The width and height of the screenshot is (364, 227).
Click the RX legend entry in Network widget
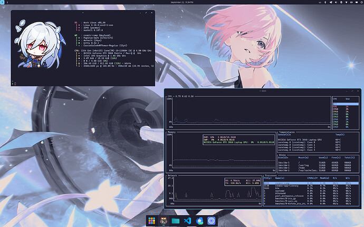coord(242,181)
